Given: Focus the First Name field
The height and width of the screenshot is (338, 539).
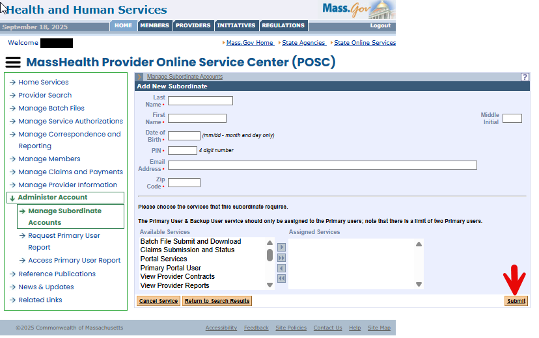Looking at the screenshot, I should 197,118.
